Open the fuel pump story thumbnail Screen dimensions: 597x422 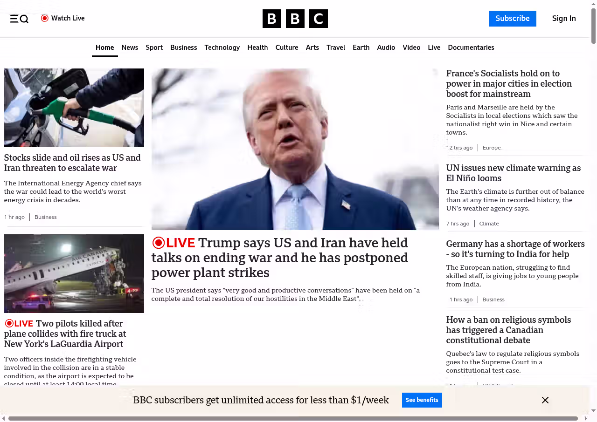(x=74, y=108)
